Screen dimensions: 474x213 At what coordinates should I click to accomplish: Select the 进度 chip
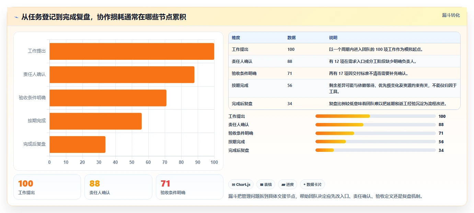tap(288, 184)
